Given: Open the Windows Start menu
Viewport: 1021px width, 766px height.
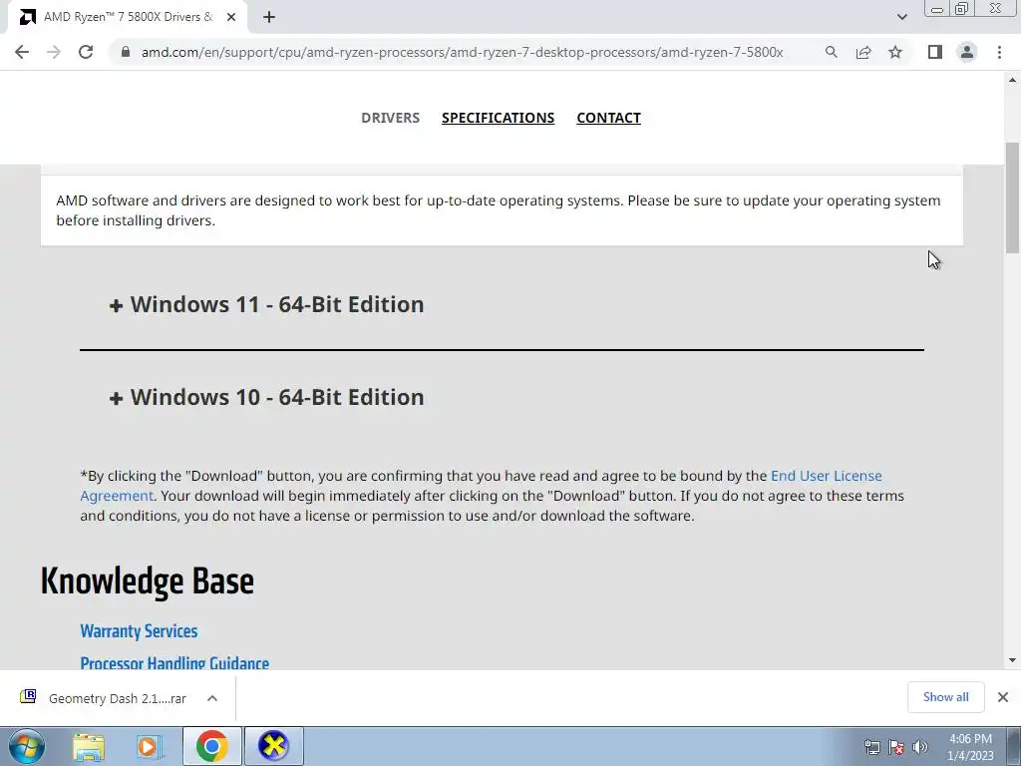Looking at the screenshot, I should point(27,746).
